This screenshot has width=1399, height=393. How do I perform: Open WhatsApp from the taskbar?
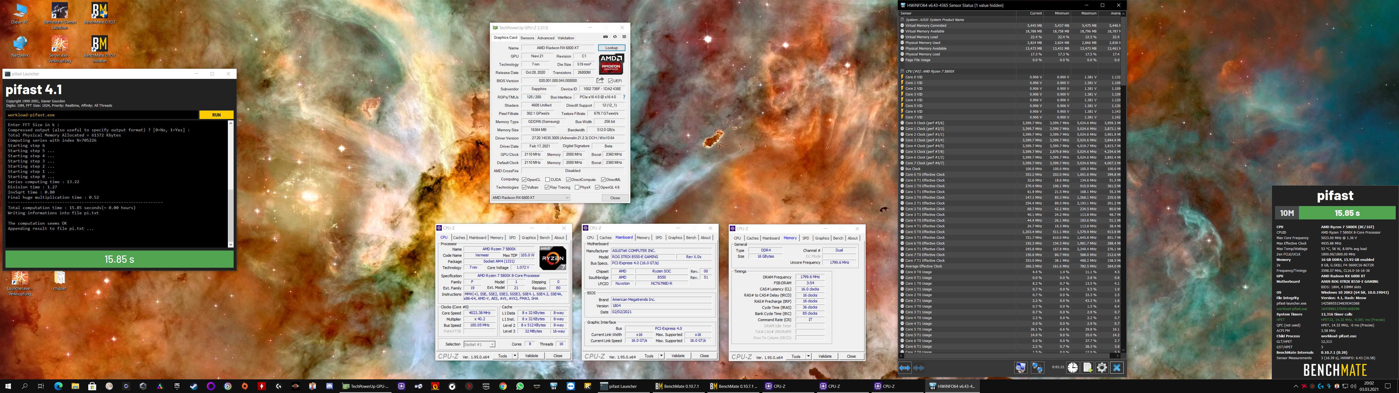[x=520, y=386]
